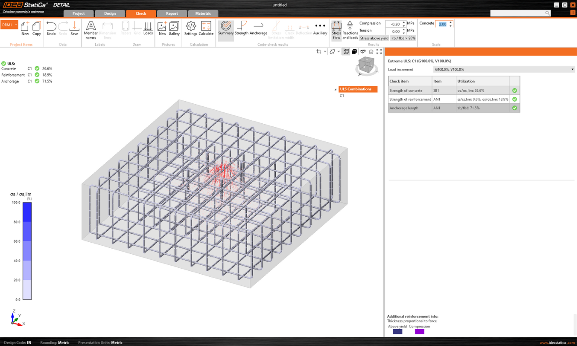577x346 pixels.
Task: Open Auxiliary results
Action: (x=320, y=29)
